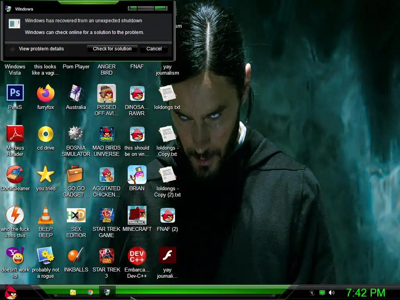
Task: Open the FNAF (2) bird icon
Action: pyautogui.click(x=168, y=215)
